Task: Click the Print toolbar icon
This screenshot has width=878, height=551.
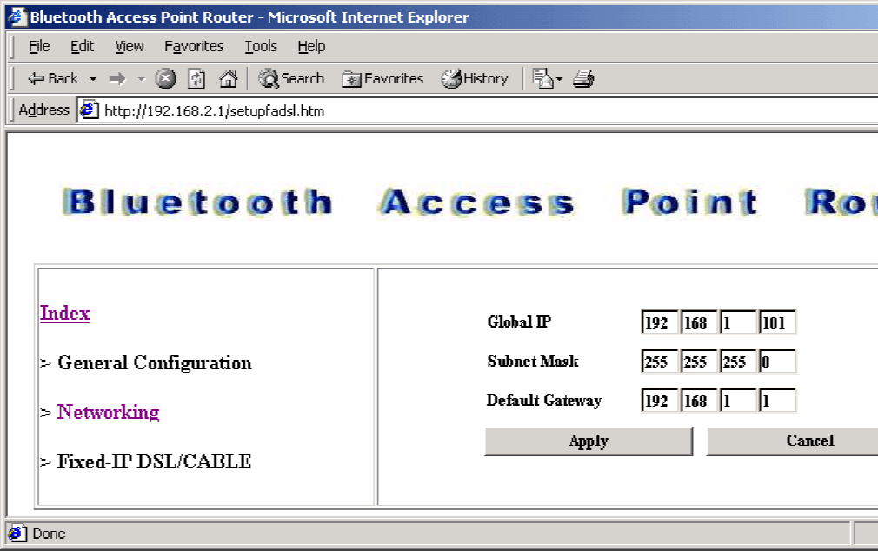Action: [x=583, y=79]
